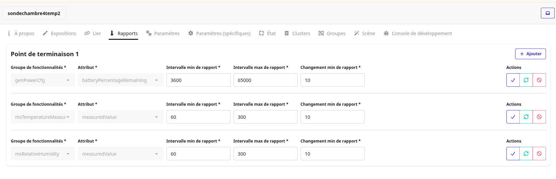
Task: Focus max interval field showing 65000
Action: pos(266,80)
